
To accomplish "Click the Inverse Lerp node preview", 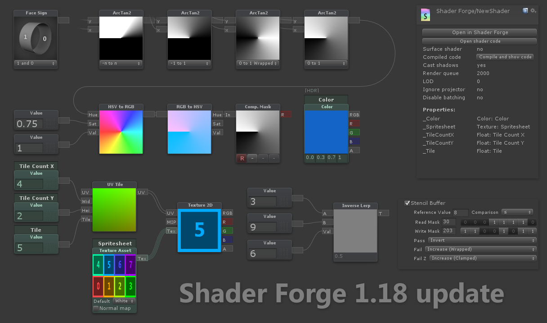I will [355, 231].
